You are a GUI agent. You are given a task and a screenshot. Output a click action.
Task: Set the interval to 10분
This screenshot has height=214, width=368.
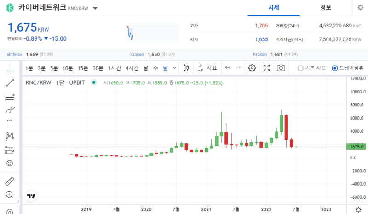(68, 68)
